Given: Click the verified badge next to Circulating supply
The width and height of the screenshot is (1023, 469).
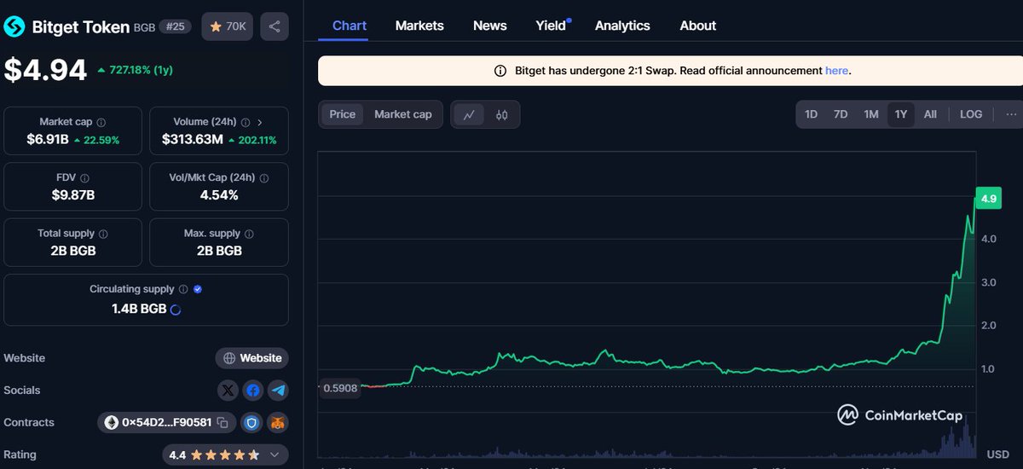Looking at the screenshot, I should pyautogui.click(x=198, y=289).
